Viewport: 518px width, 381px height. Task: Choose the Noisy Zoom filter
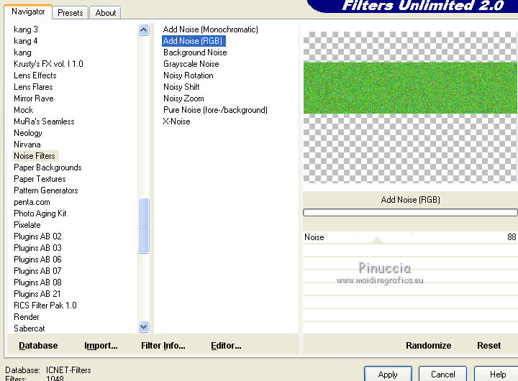click(x=183, y=98)
